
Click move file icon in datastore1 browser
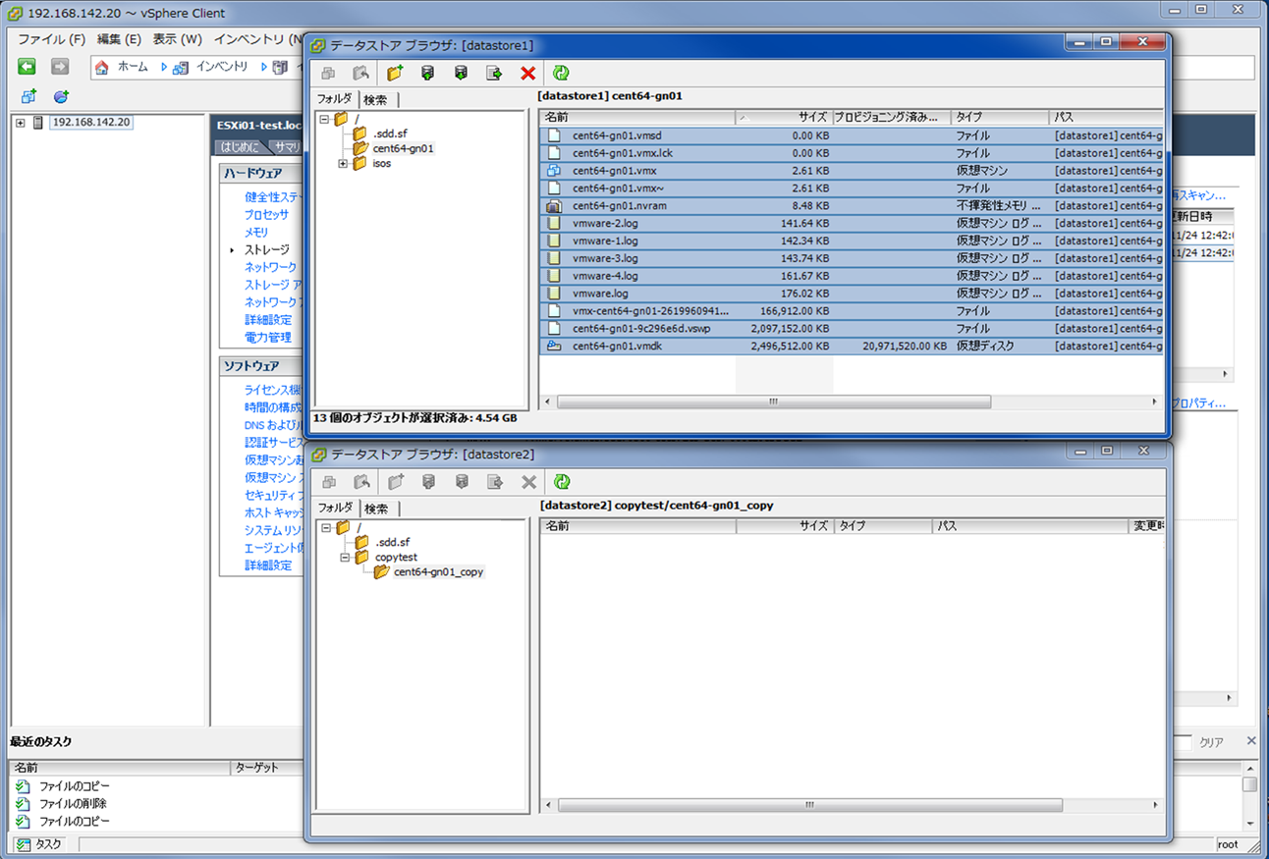[494, 73]
